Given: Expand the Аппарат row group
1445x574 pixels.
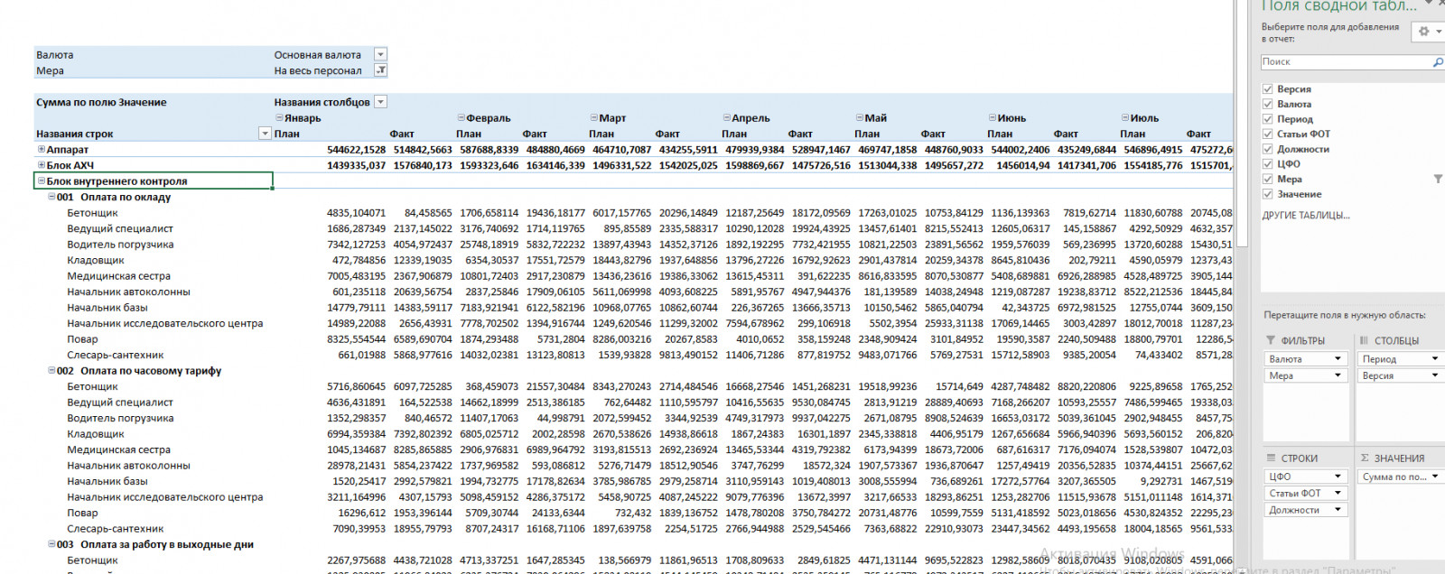Looking at the screenshot, I should 42,150.
